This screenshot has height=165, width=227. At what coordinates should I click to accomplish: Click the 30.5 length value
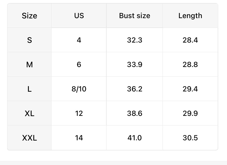click(190, 138)
